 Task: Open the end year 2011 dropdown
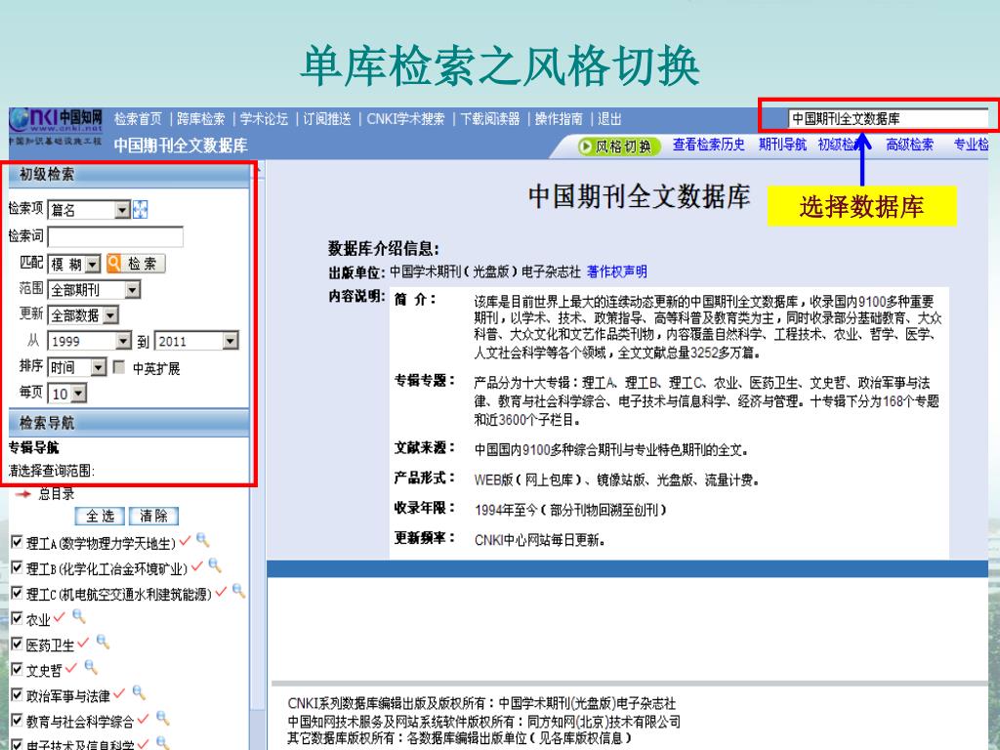196,341
